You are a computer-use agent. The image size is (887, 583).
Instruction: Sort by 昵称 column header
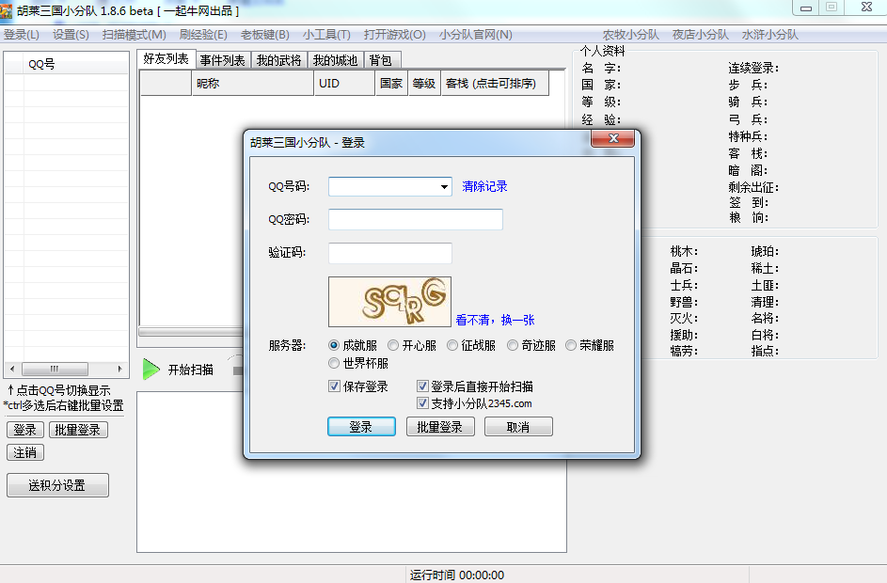coord(253,84)
